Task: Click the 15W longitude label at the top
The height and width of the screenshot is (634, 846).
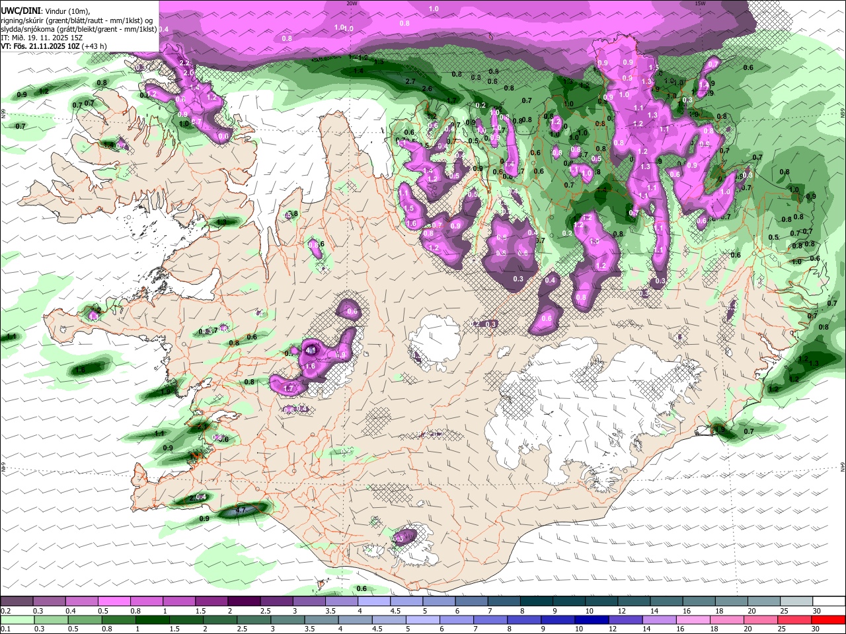Action: pyautogui.click(x=700, y=3)
